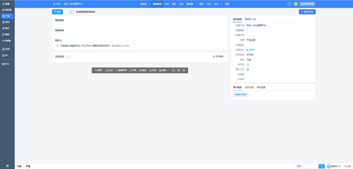This screenshot has width=353, height=169.
Task: Open the green user avatar menu
Action: pos(296,4)
